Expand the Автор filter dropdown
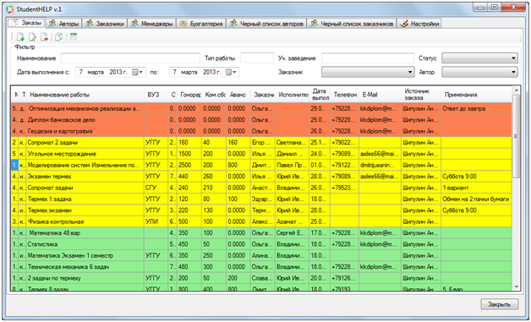This screenshot has width=531, height=322. coord(479,72)
